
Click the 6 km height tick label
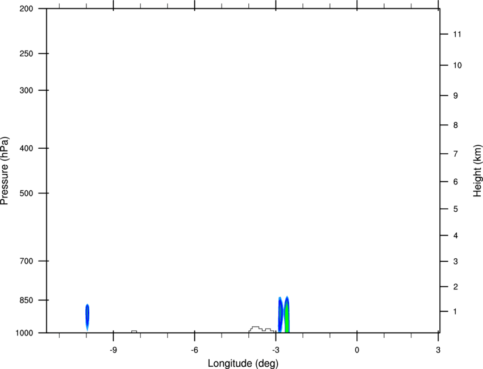click(456, 182)
